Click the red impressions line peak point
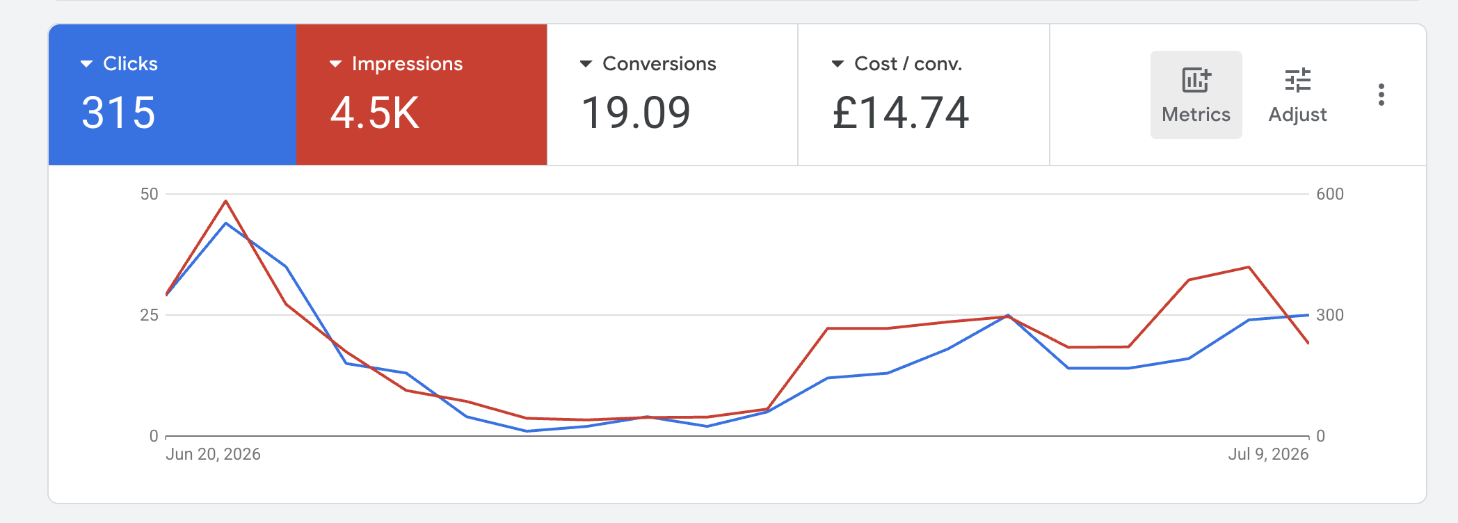This screenshot has height=523, width=1458. tap(226, 201)
